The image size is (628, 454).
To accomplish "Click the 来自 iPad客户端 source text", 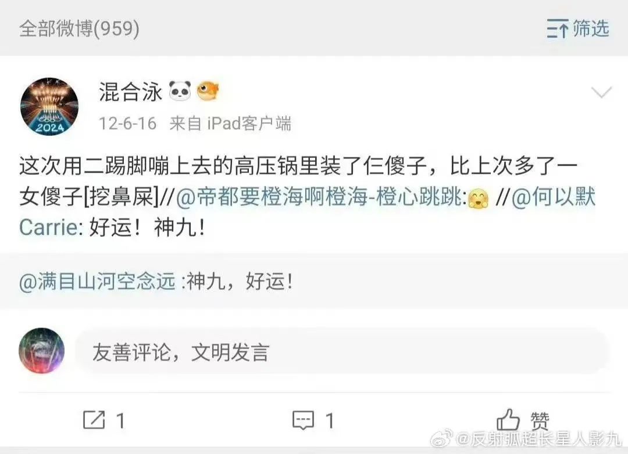I will 230,123.
